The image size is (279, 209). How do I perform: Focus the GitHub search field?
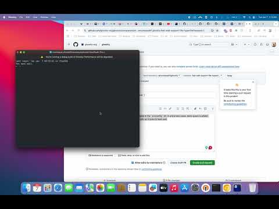(209, 45)
